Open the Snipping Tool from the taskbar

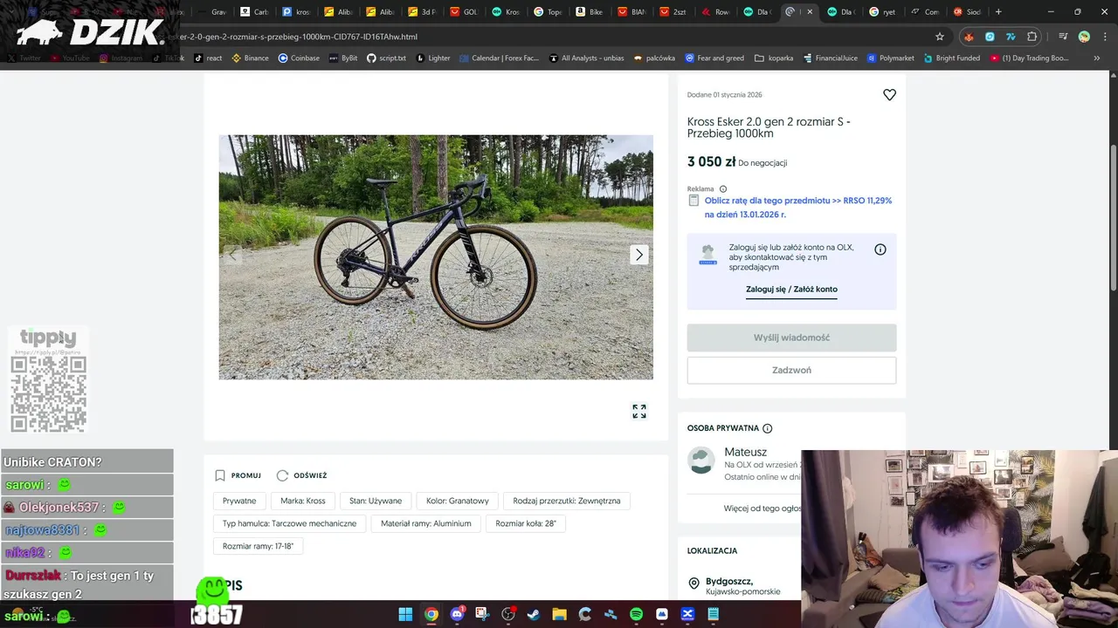point(482,614)
